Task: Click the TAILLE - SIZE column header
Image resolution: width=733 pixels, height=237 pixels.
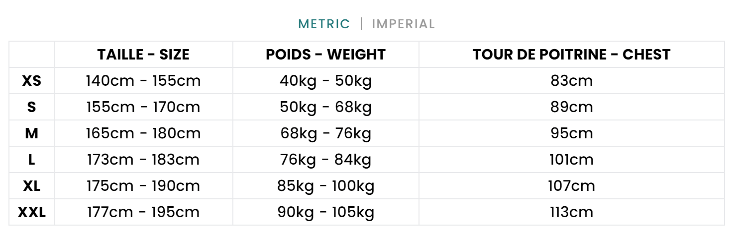Action: click(143, 55)
